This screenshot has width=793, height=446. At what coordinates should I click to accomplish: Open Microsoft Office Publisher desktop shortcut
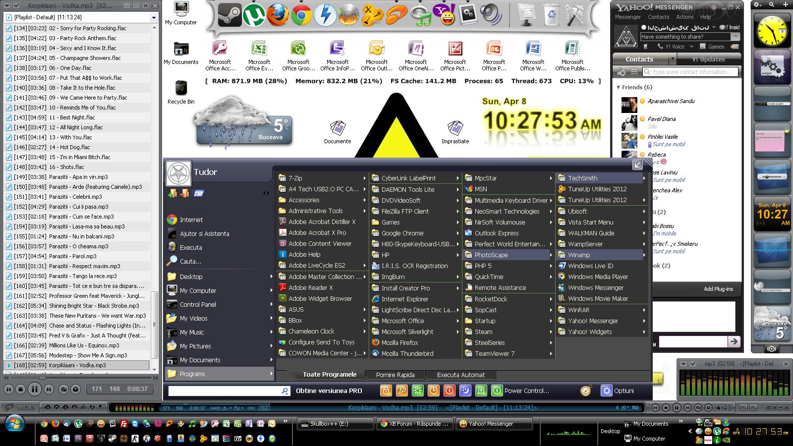click(572, 56)
